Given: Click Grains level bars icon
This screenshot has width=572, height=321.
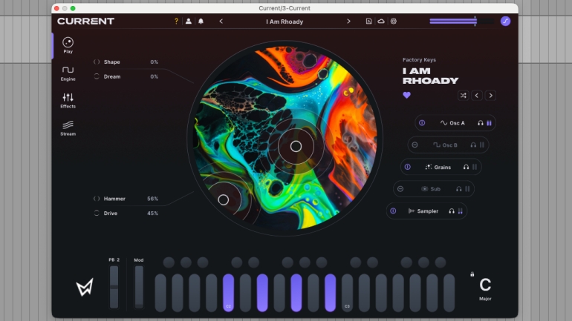Looking at the screenshot, I should (x=475, y=167).
